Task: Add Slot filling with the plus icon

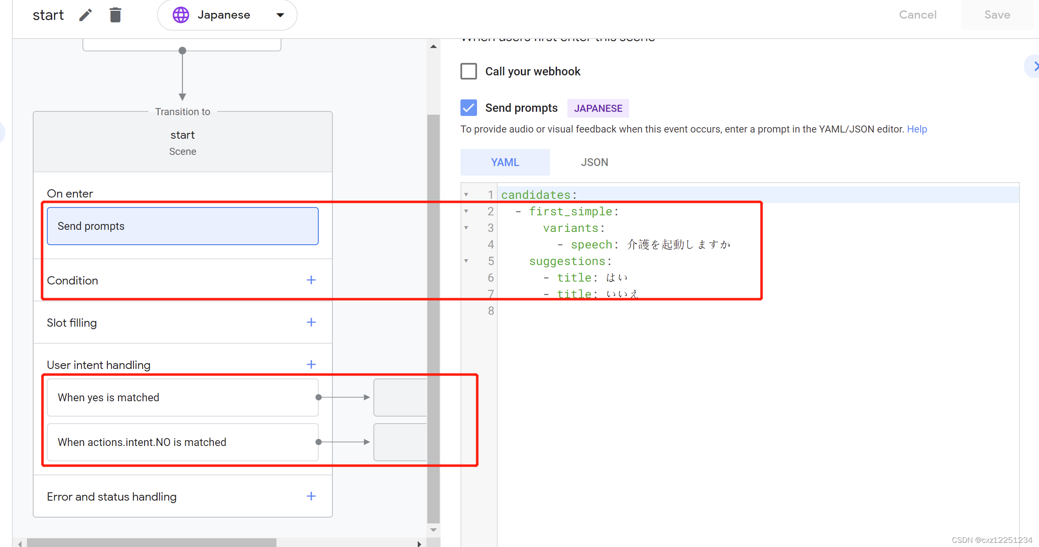Action: point(311,323)
